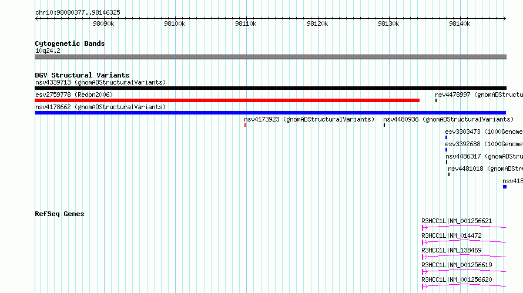
Task: Click the blue esv3303473 variant marker
Action: tap(446, 137)
